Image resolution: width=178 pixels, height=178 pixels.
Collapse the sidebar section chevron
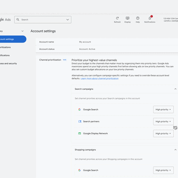pos(22,31)
